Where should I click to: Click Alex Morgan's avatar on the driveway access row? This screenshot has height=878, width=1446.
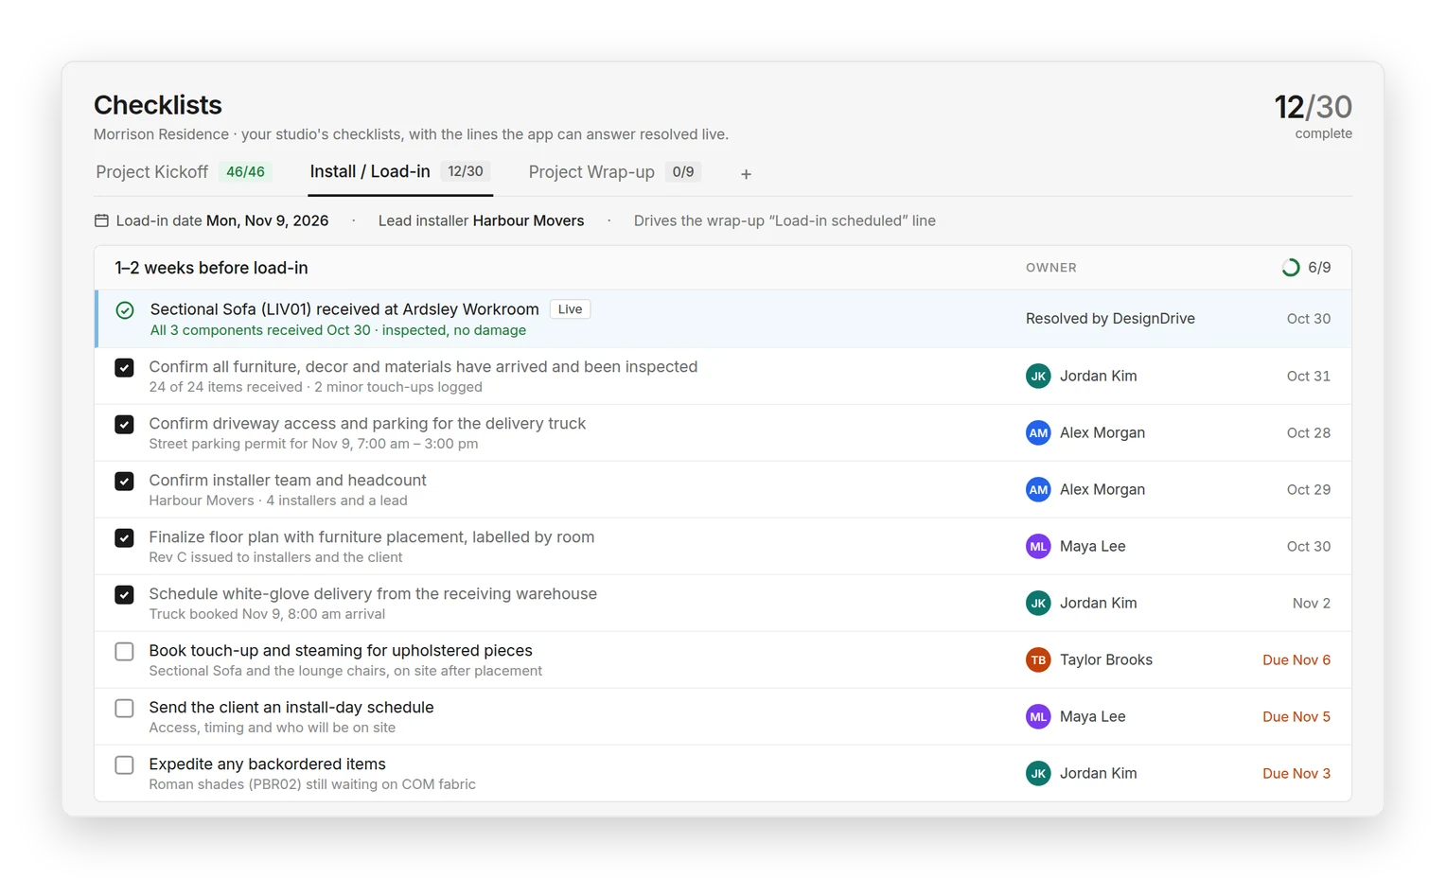[1038, 432]
